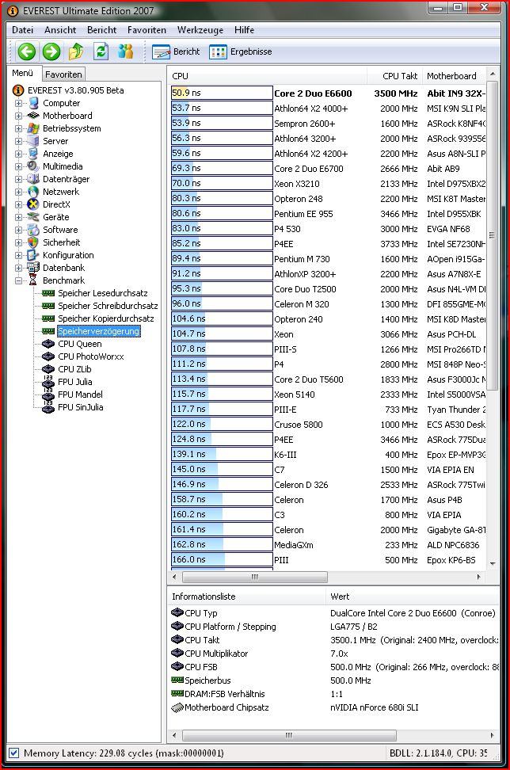The width and height of the screenshot is (510, 770).
Task: Expand the Motherboard tree node
Action: pos(19,116)
